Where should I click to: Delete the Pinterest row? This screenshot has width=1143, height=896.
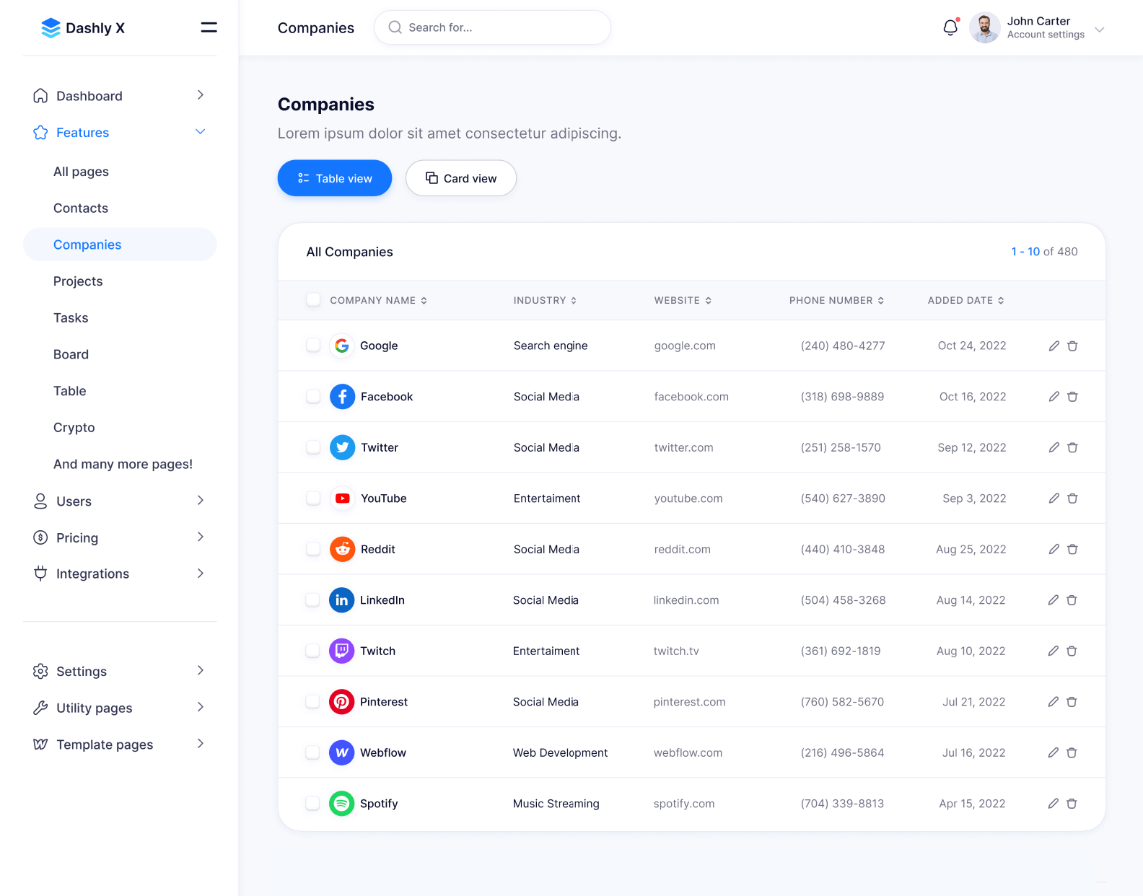point(1072,702)
